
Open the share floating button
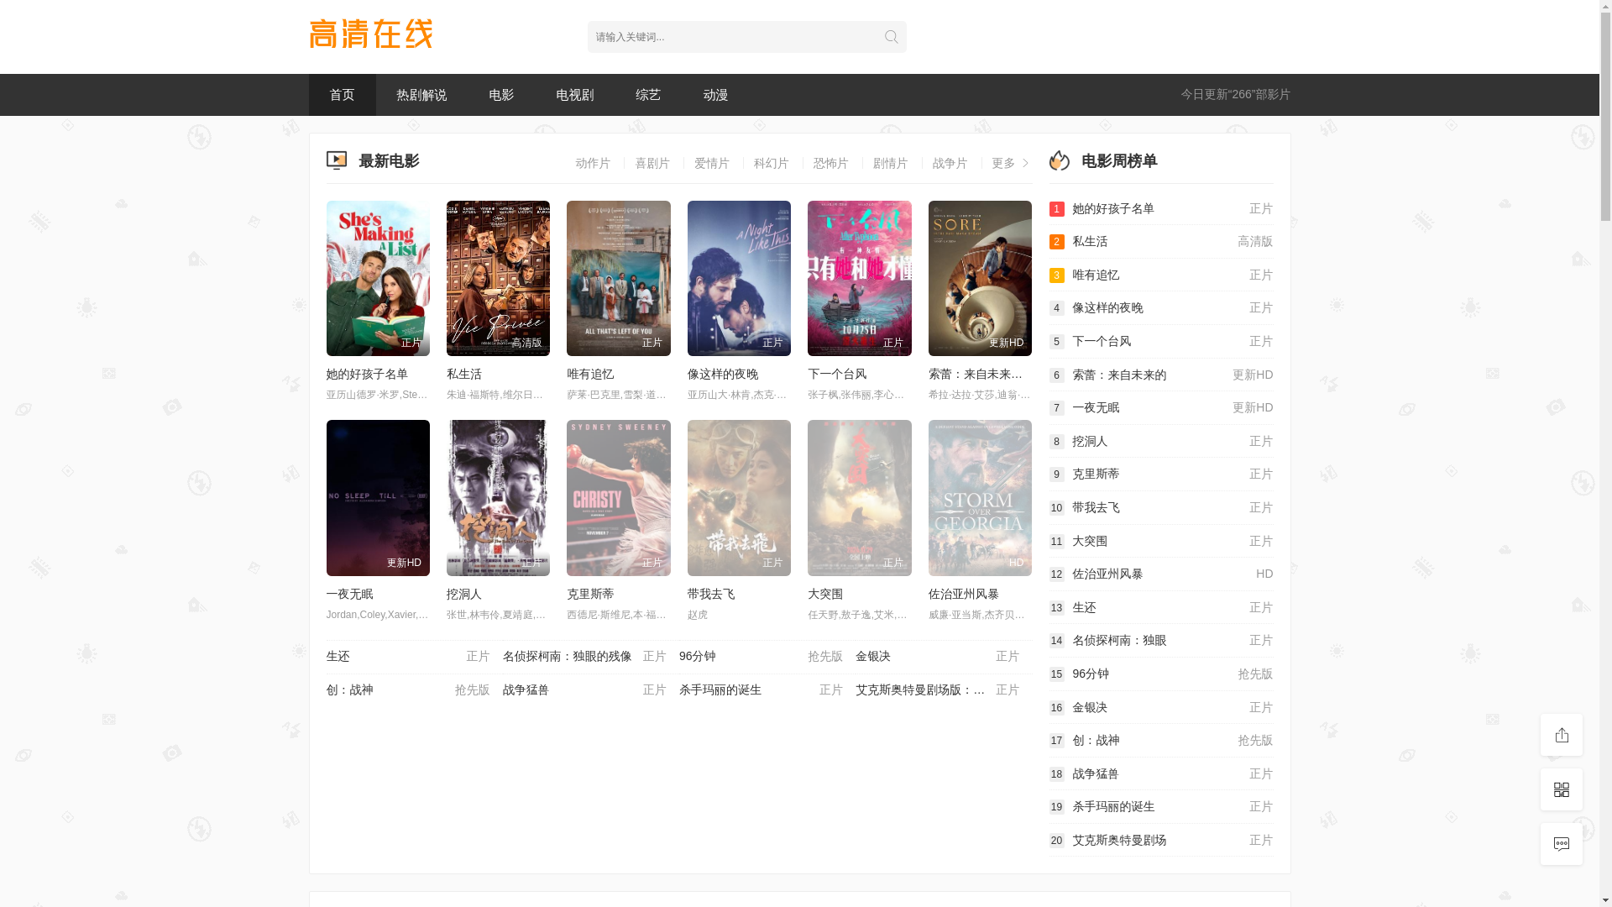[x=1561, y=735]
